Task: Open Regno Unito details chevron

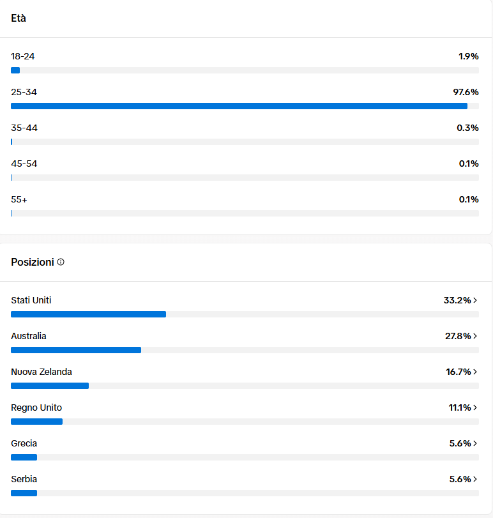Action: click(x=476, y=408)
